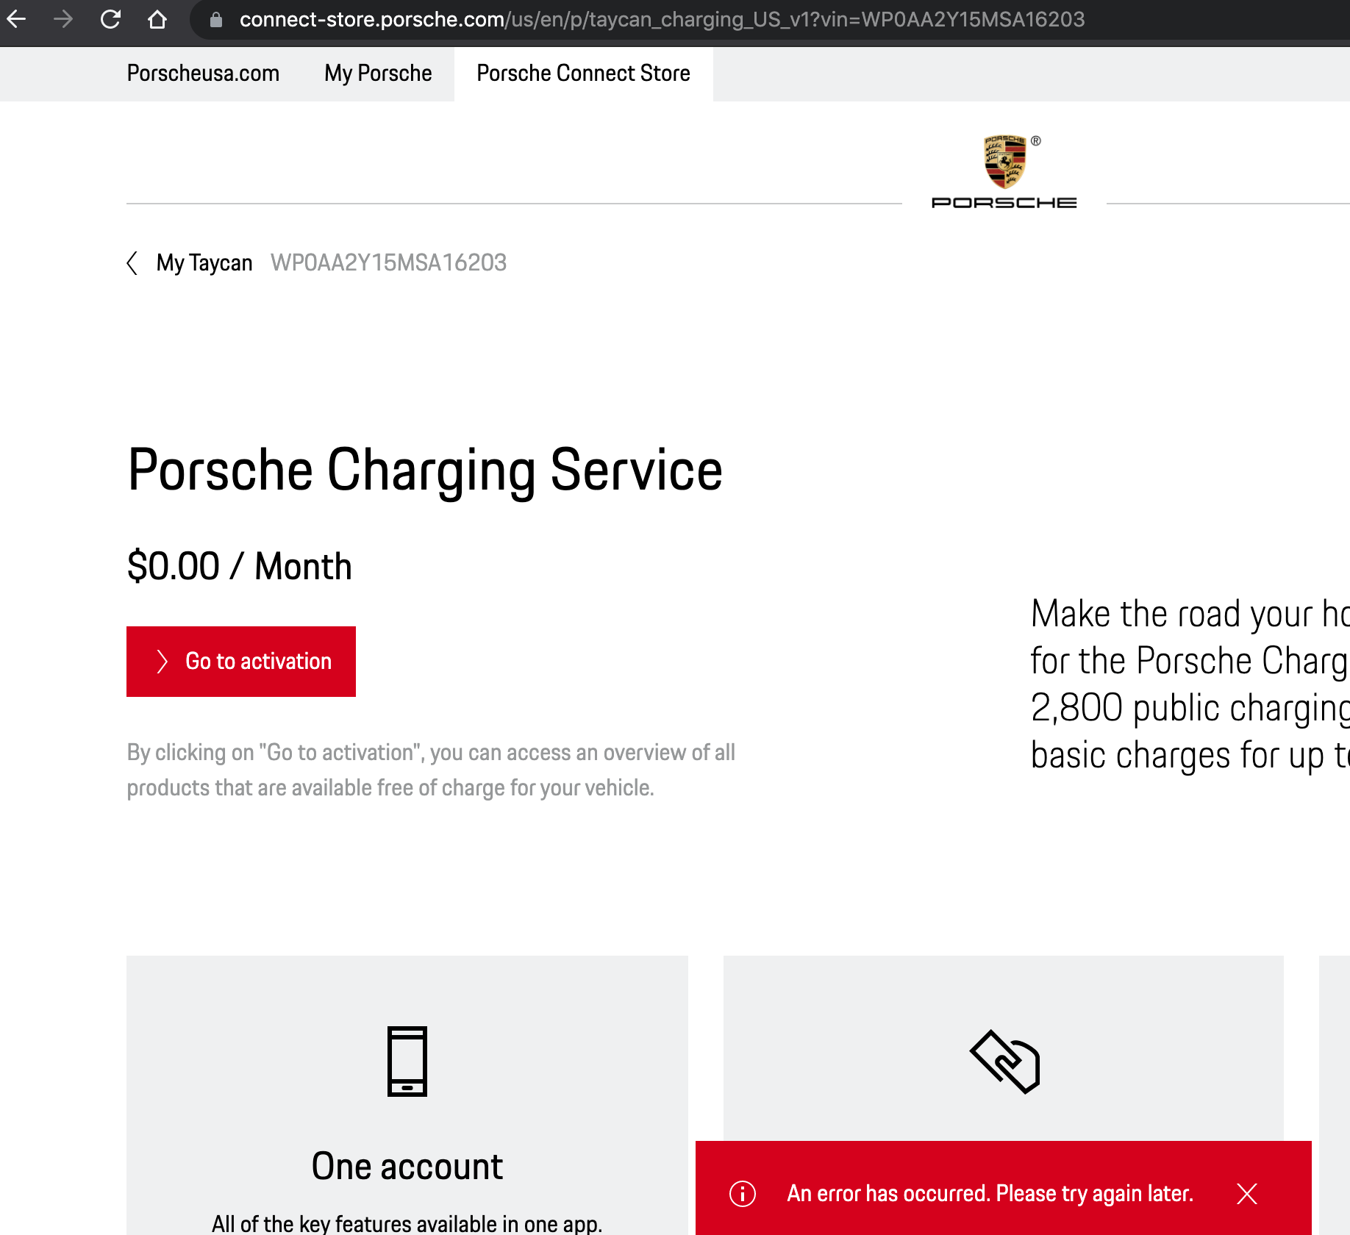Open the Porscheusa.com tab
Viewport: 1350px width, 1235px height.
tap(203, 74)
